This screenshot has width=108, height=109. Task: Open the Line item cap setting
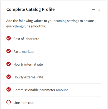(x=23, y=103)
